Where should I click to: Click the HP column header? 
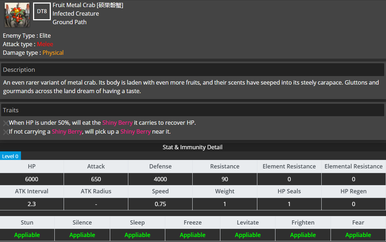pos(32,166)
